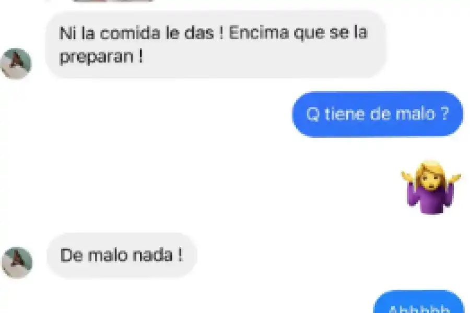Click the purple shirt of the shrug emoji
Image resolution: width=470 pixels, height=313 pixels.
[430, 201]
